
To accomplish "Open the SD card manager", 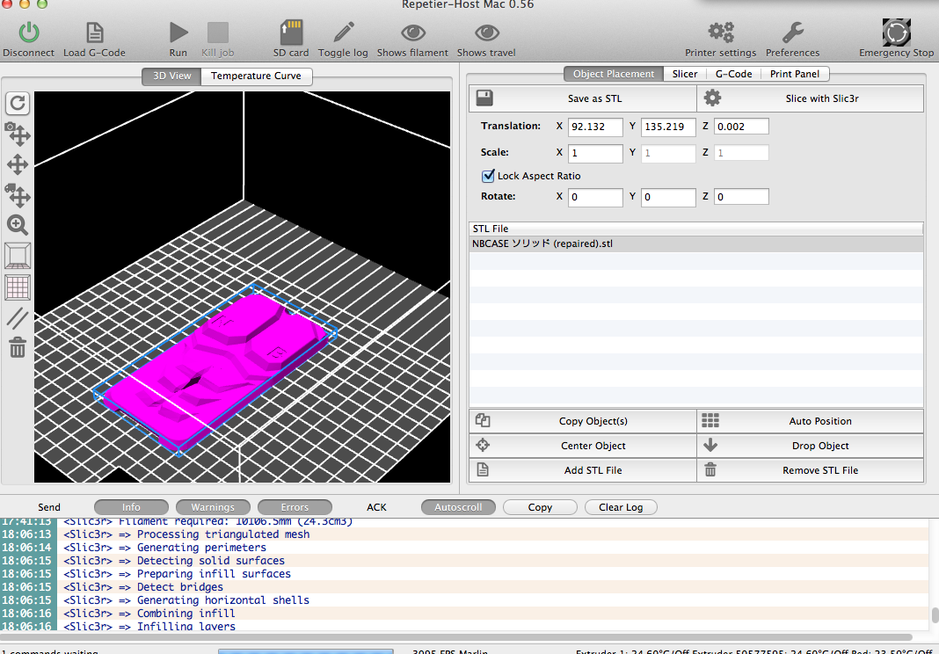I will coord(291,33).
